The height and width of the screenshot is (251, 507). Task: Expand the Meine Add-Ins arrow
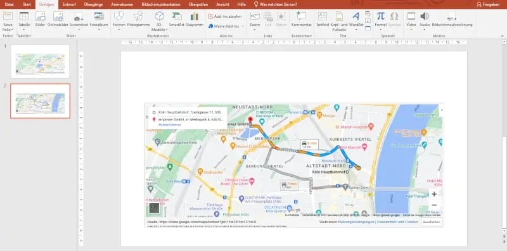click(x=243, y=26)
